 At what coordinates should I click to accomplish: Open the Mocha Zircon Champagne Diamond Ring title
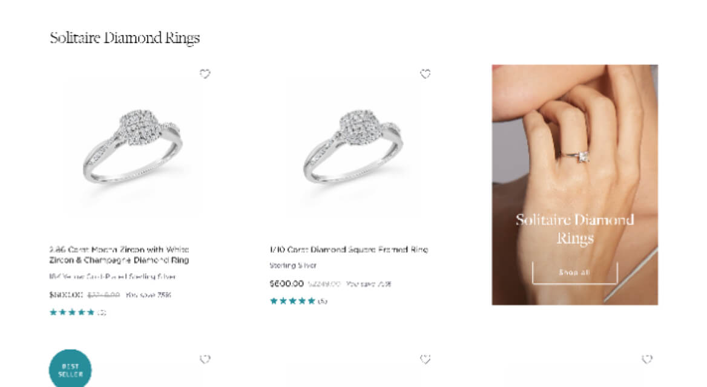pyautogui.click(x=119, y=255)
